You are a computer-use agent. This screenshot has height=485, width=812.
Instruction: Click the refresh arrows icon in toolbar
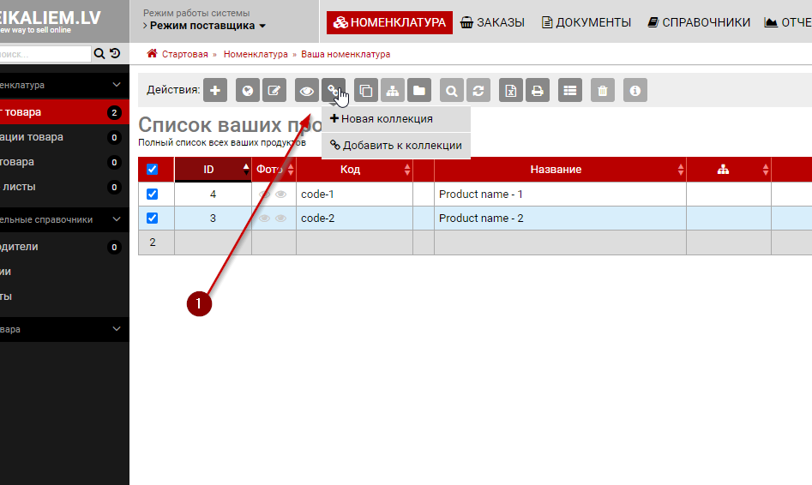coord(478,90)
